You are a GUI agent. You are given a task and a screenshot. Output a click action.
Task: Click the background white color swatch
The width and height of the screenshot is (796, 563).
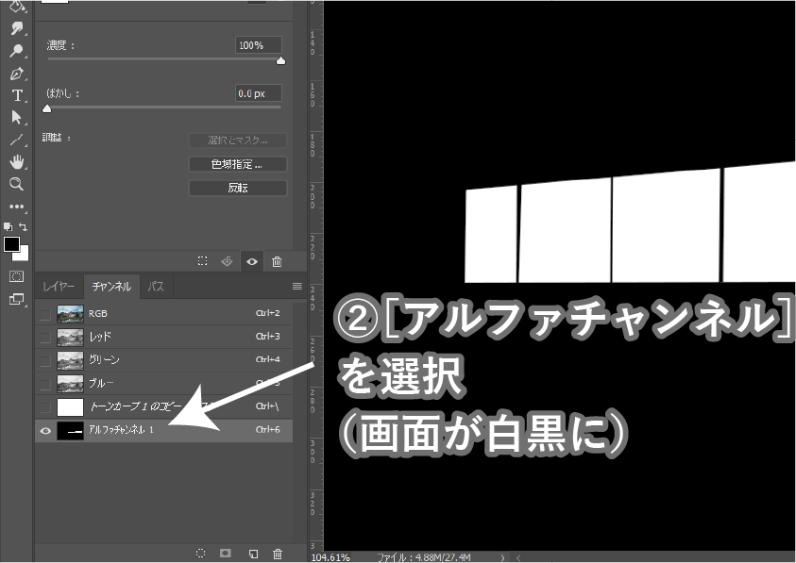pyautogui.click(x=23, y=255)
